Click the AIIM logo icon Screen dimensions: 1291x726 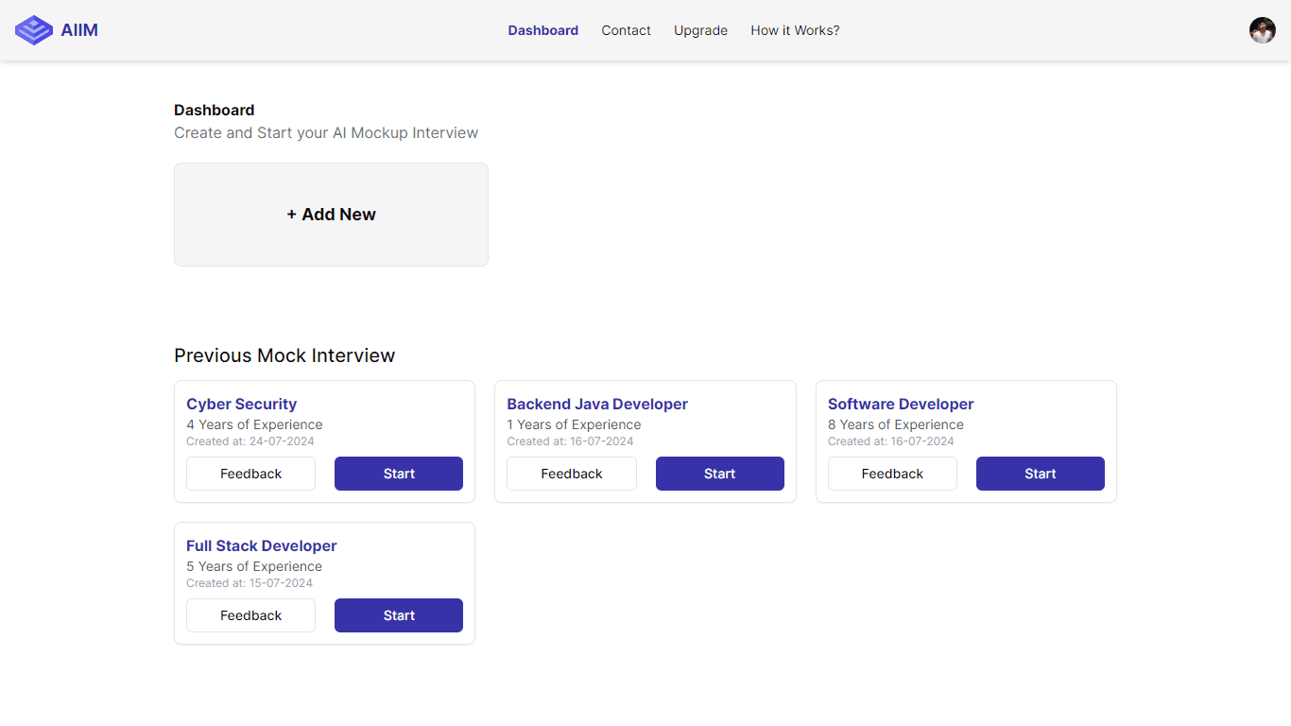click(34, 30)
